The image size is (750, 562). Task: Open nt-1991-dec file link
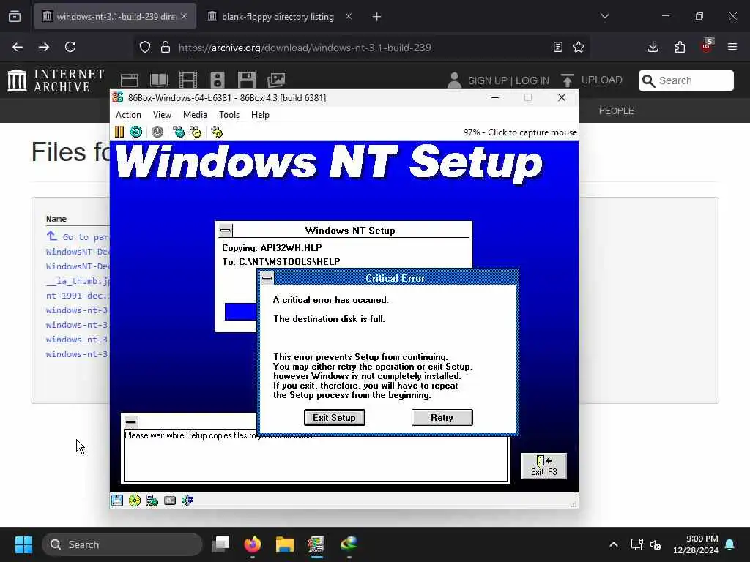click(78, 296)
